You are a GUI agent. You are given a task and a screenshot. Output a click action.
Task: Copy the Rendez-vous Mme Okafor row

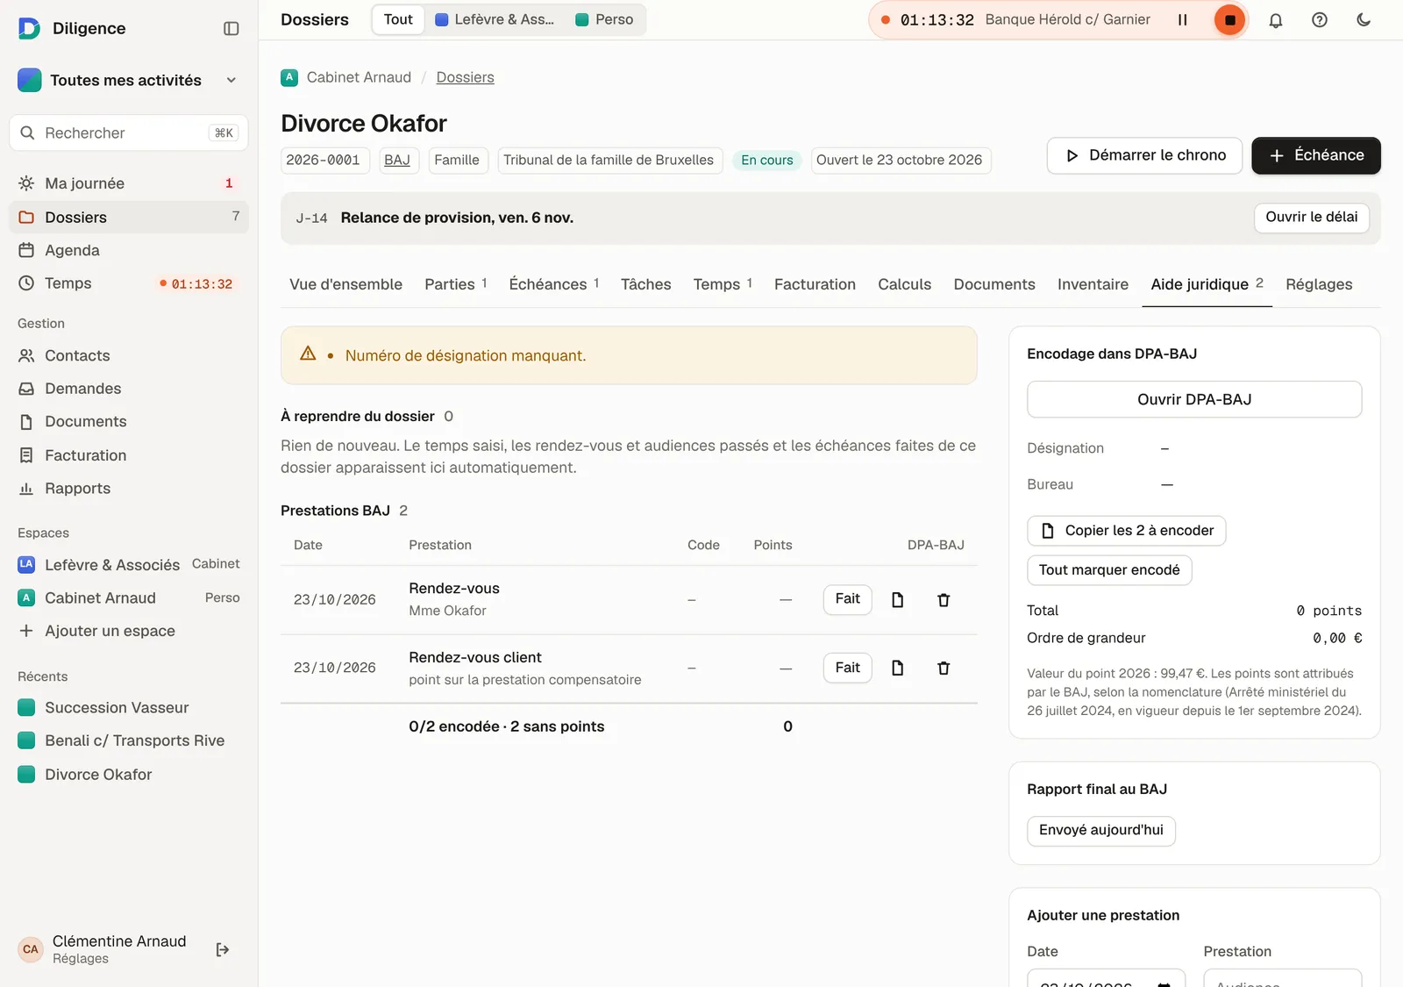click(897, 600)
